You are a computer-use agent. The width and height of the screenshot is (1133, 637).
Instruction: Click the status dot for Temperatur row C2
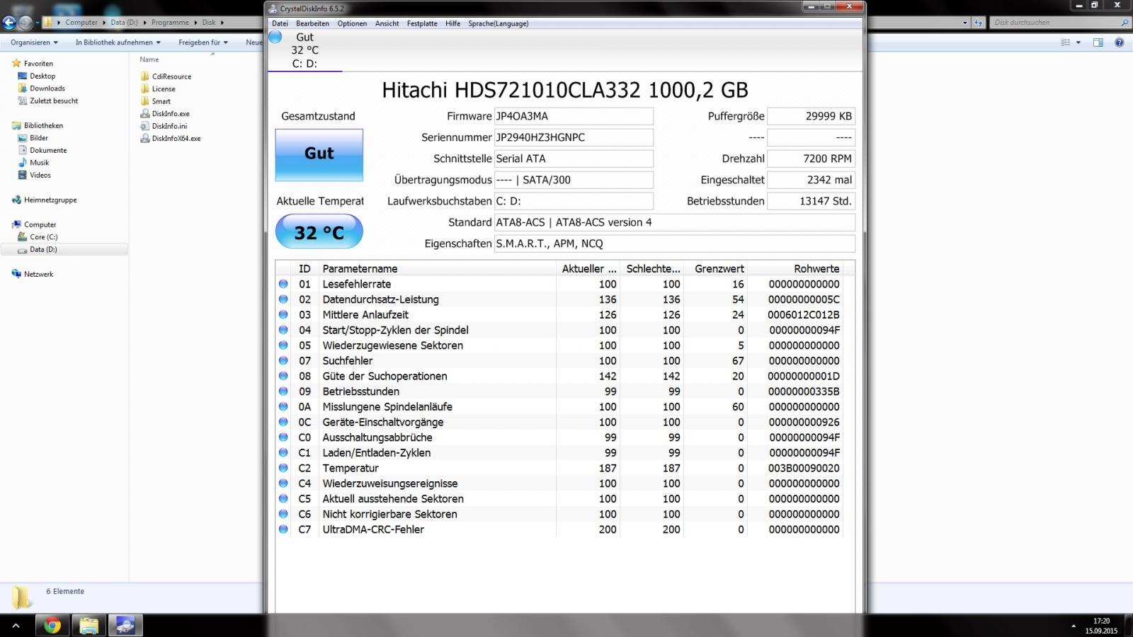point(283,468)
